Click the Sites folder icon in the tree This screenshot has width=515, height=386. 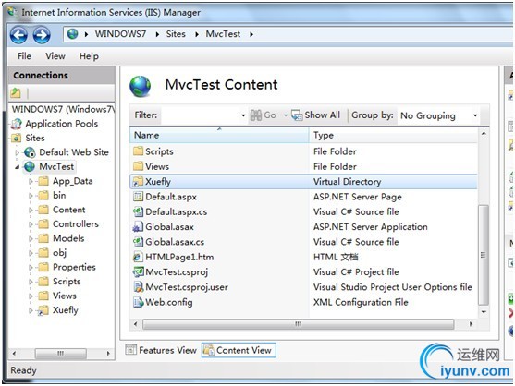click(x=17, y=139)
